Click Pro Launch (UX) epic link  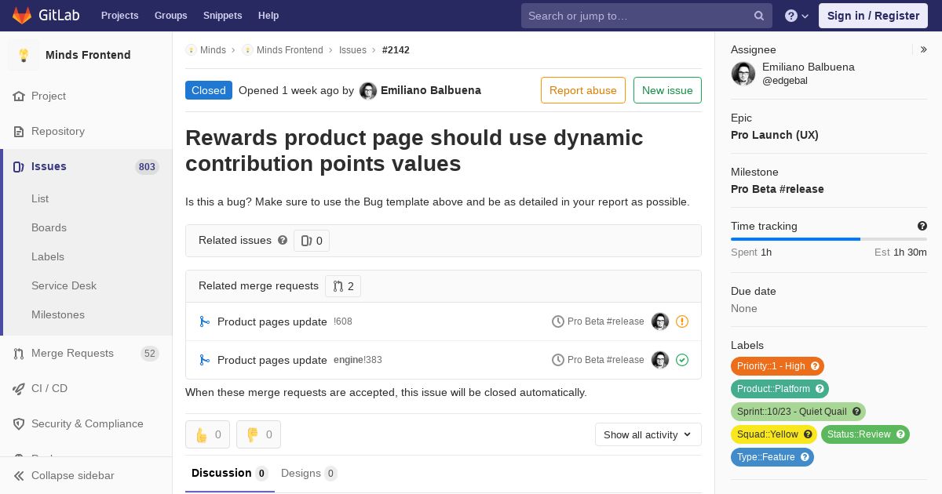(x=775, y=135)
